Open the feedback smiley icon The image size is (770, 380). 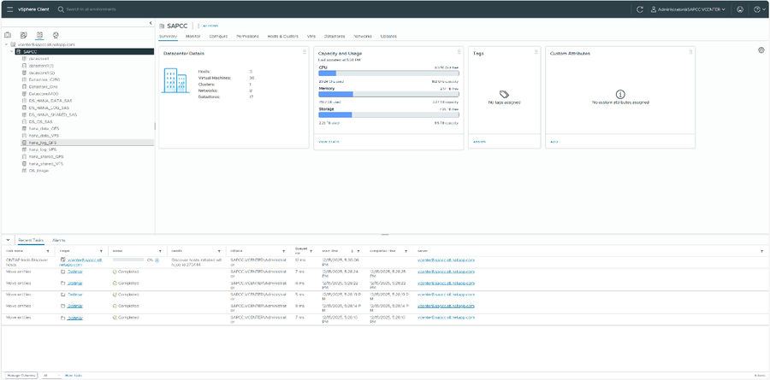tap(740, 9)
